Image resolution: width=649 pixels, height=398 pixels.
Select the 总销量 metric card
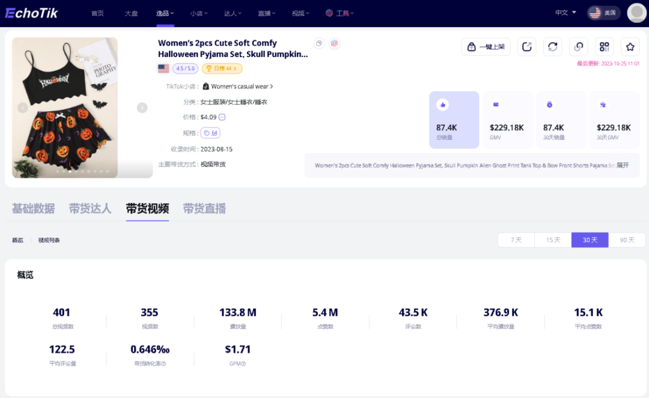[x=454, y=119]
